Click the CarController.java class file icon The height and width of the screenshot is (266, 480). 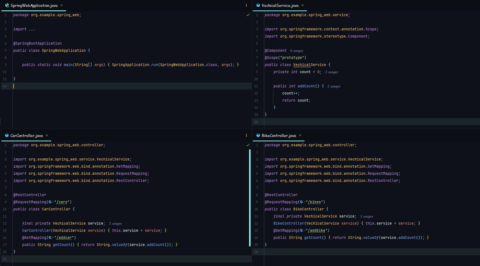(x=7, y=136)
